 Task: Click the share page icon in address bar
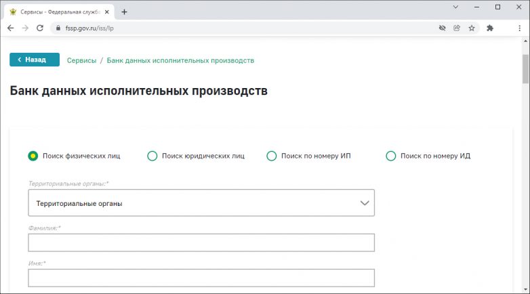click(x=457, y=28)
